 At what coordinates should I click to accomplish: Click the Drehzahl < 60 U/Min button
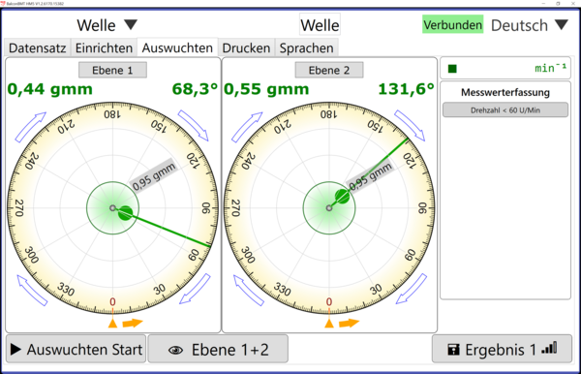click(505, 110)
